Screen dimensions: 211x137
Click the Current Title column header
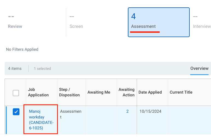181,92
